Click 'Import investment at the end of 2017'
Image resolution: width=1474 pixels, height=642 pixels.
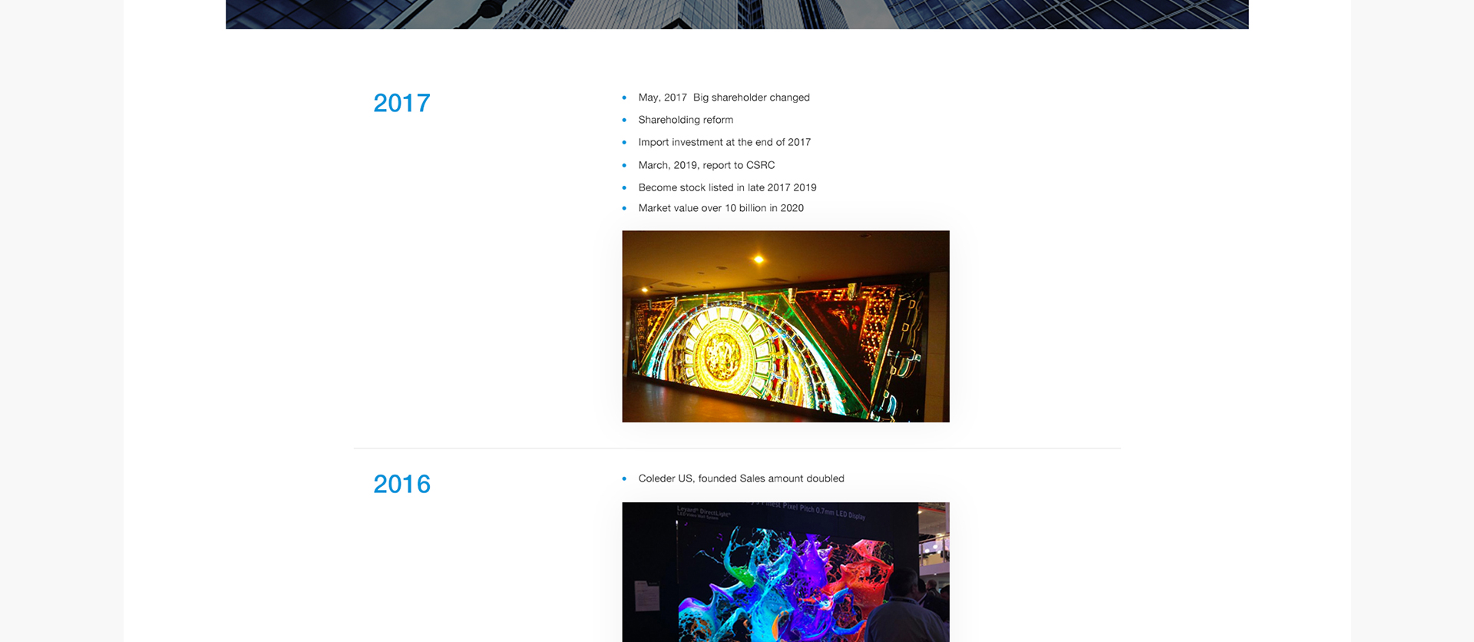point(724,142)
